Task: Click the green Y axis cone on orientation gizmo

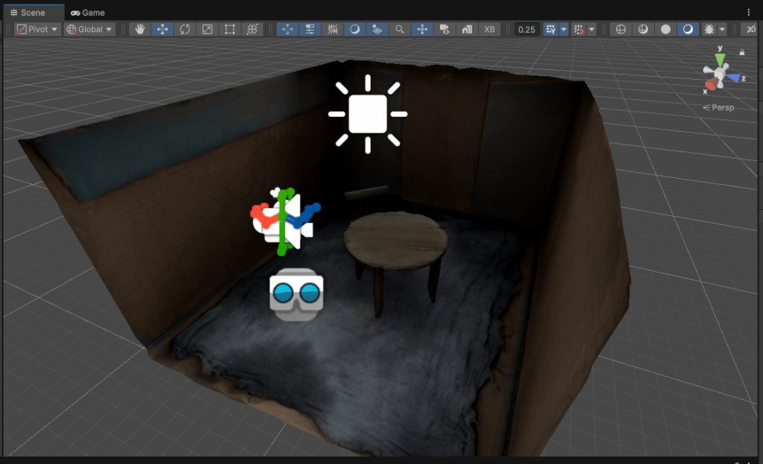Action: 720,58
